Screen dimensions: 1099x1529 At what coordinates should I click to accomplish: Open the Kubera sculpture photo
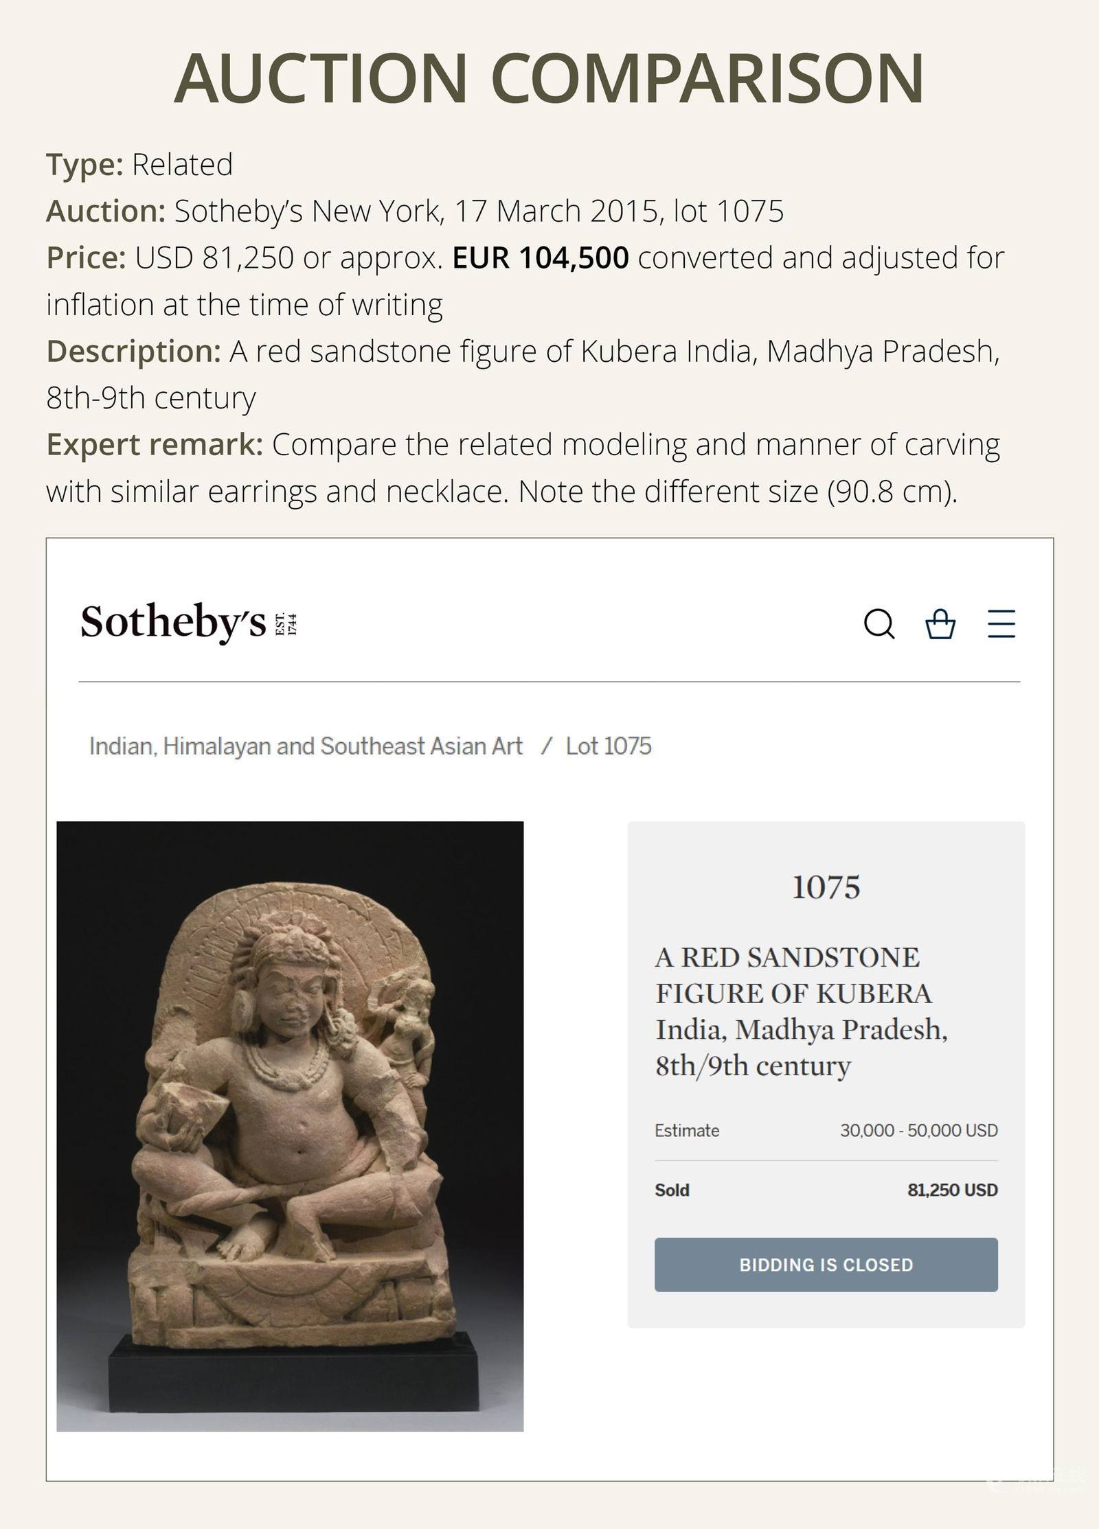tap(290, 1126)
